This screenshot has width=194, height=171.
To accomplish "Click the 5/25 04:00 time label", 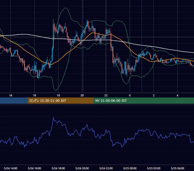I will coord(177,168).
